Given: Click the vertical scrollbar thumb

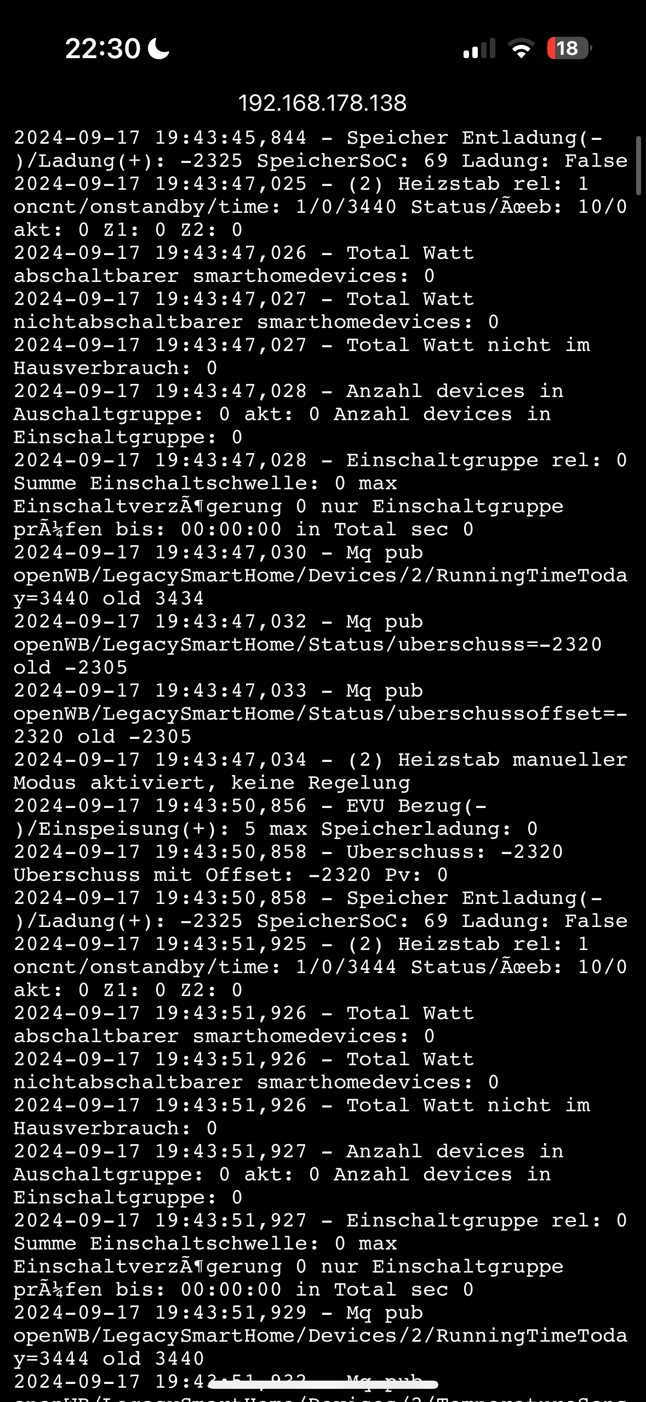Looking at the screenshot, I should pos(638,165).
